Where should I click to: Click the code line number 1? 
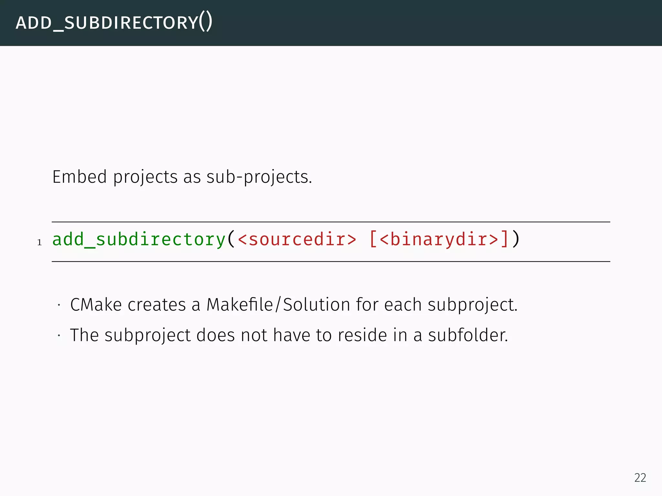coord(39,243)
